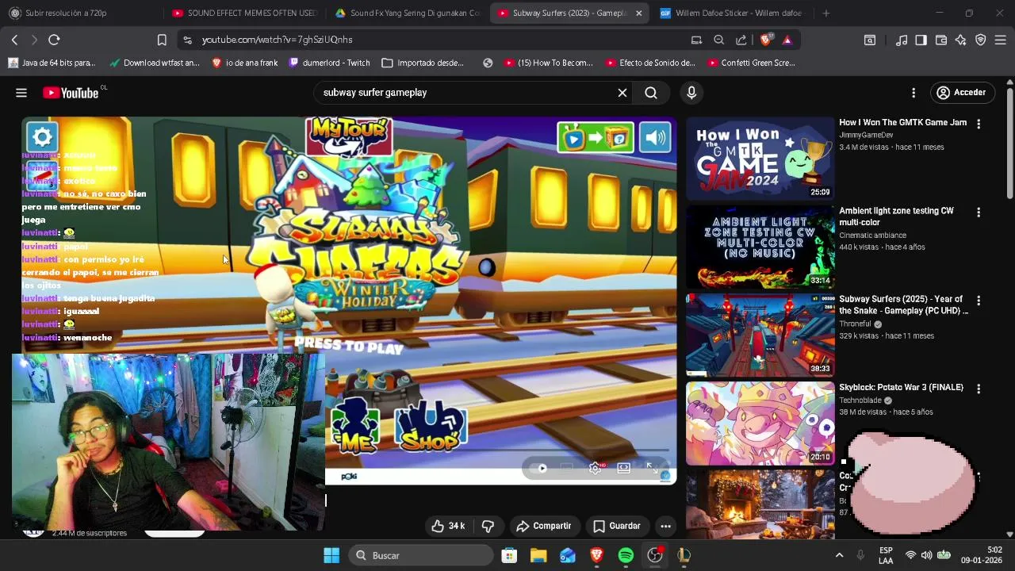This screenshot has height=571, width=1015.
Task: Open Brave VPN shield icon
Action: (981, 40)
